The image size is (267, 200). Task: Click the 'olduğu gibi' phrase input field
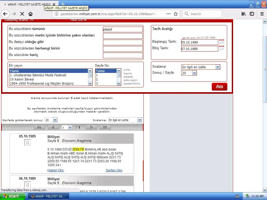(x=123, y=42)
